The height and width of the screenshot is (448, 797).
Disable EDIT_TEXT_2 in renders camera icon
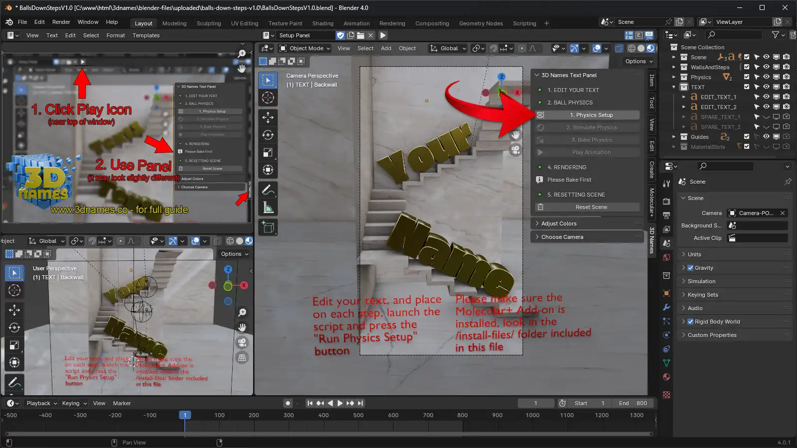(787, 107)
